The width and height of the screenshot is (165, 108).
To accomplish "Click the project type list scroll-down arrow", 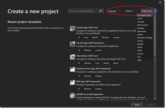I will (x=155, y=60).
